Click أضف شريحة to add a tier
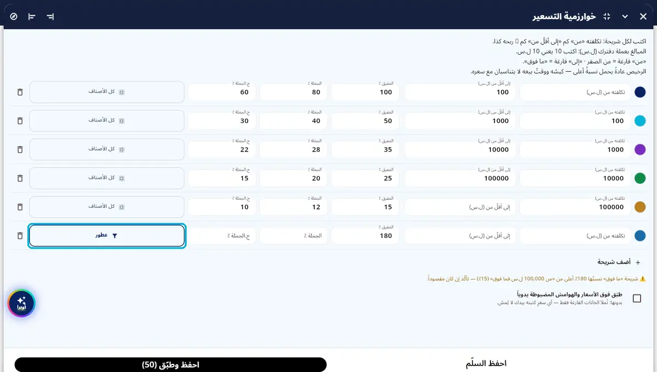This screenshot has height=372, width=657. coord(619,262)
